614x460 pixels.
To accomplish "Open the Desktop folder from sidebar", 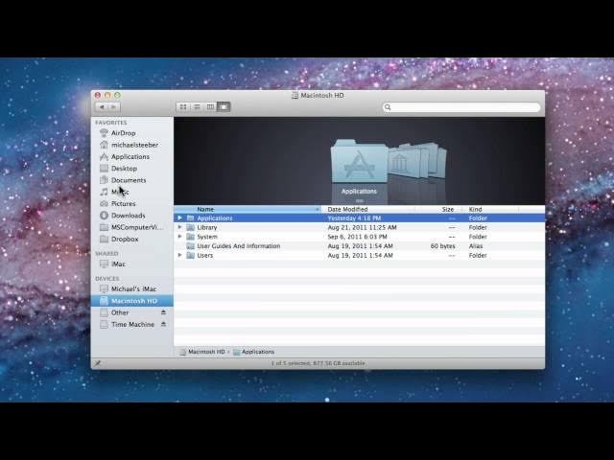I will [124, 169].
